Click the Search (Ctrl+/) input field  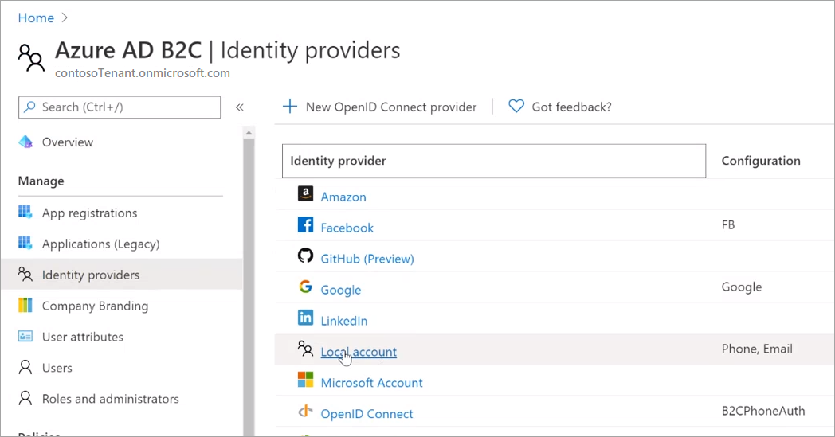[x=120, y=107]
